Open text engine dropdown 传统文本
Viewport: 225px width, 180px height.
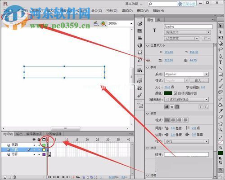coord(187,32)
